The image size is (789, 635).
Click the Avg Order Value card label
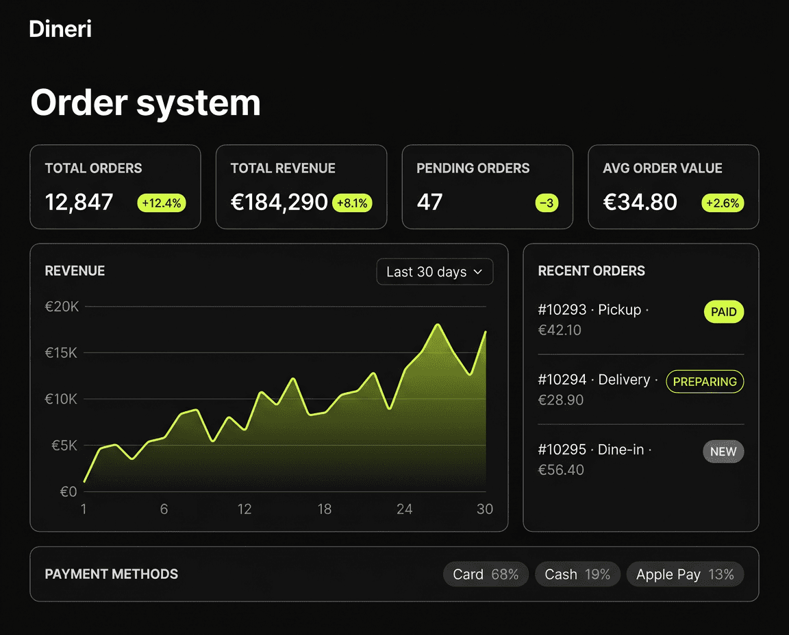(663, 168)
